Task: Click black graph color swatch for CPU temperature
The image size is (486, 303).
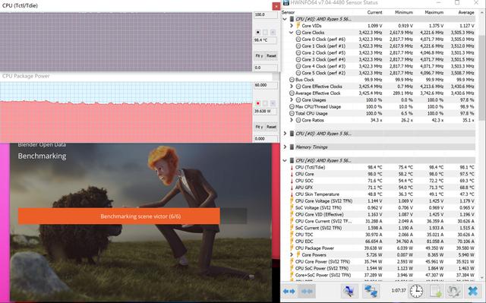Action: click(x=258, y=32)
